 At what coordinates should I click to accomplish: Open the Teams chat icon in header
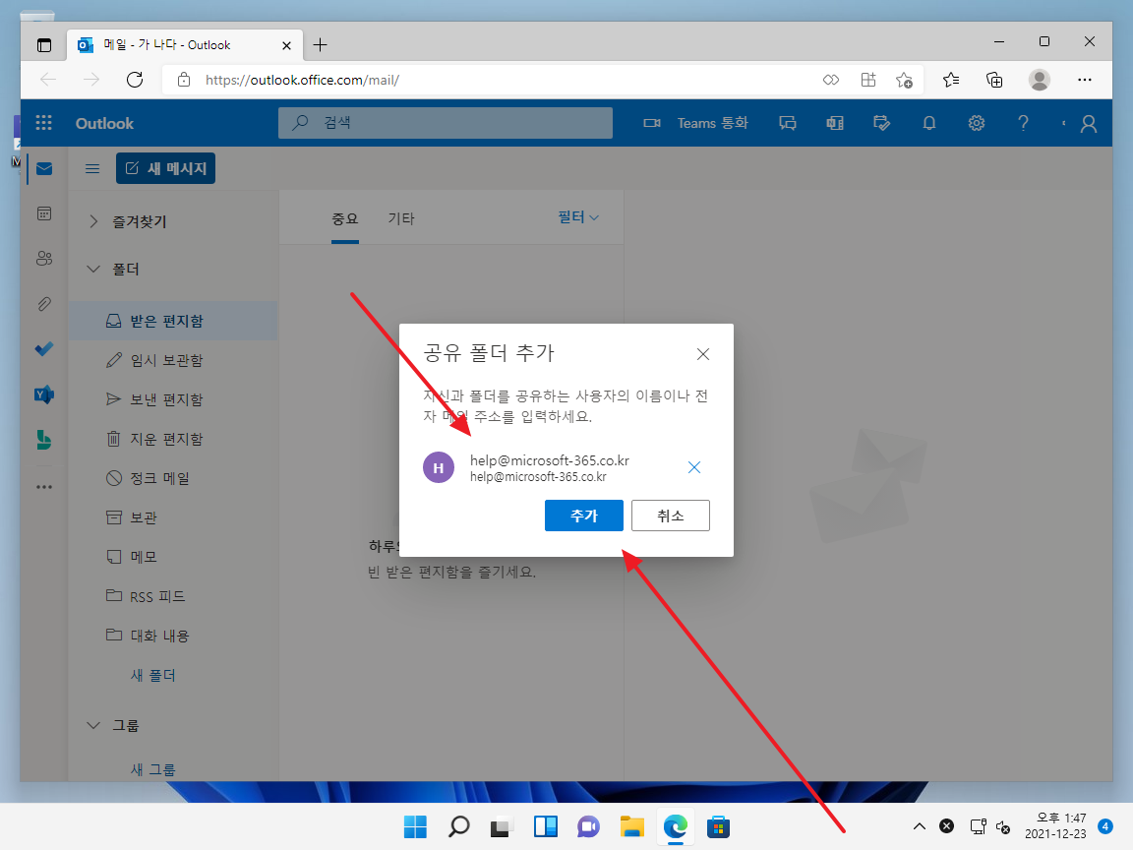pyautogui.click(x=788, y=123)
